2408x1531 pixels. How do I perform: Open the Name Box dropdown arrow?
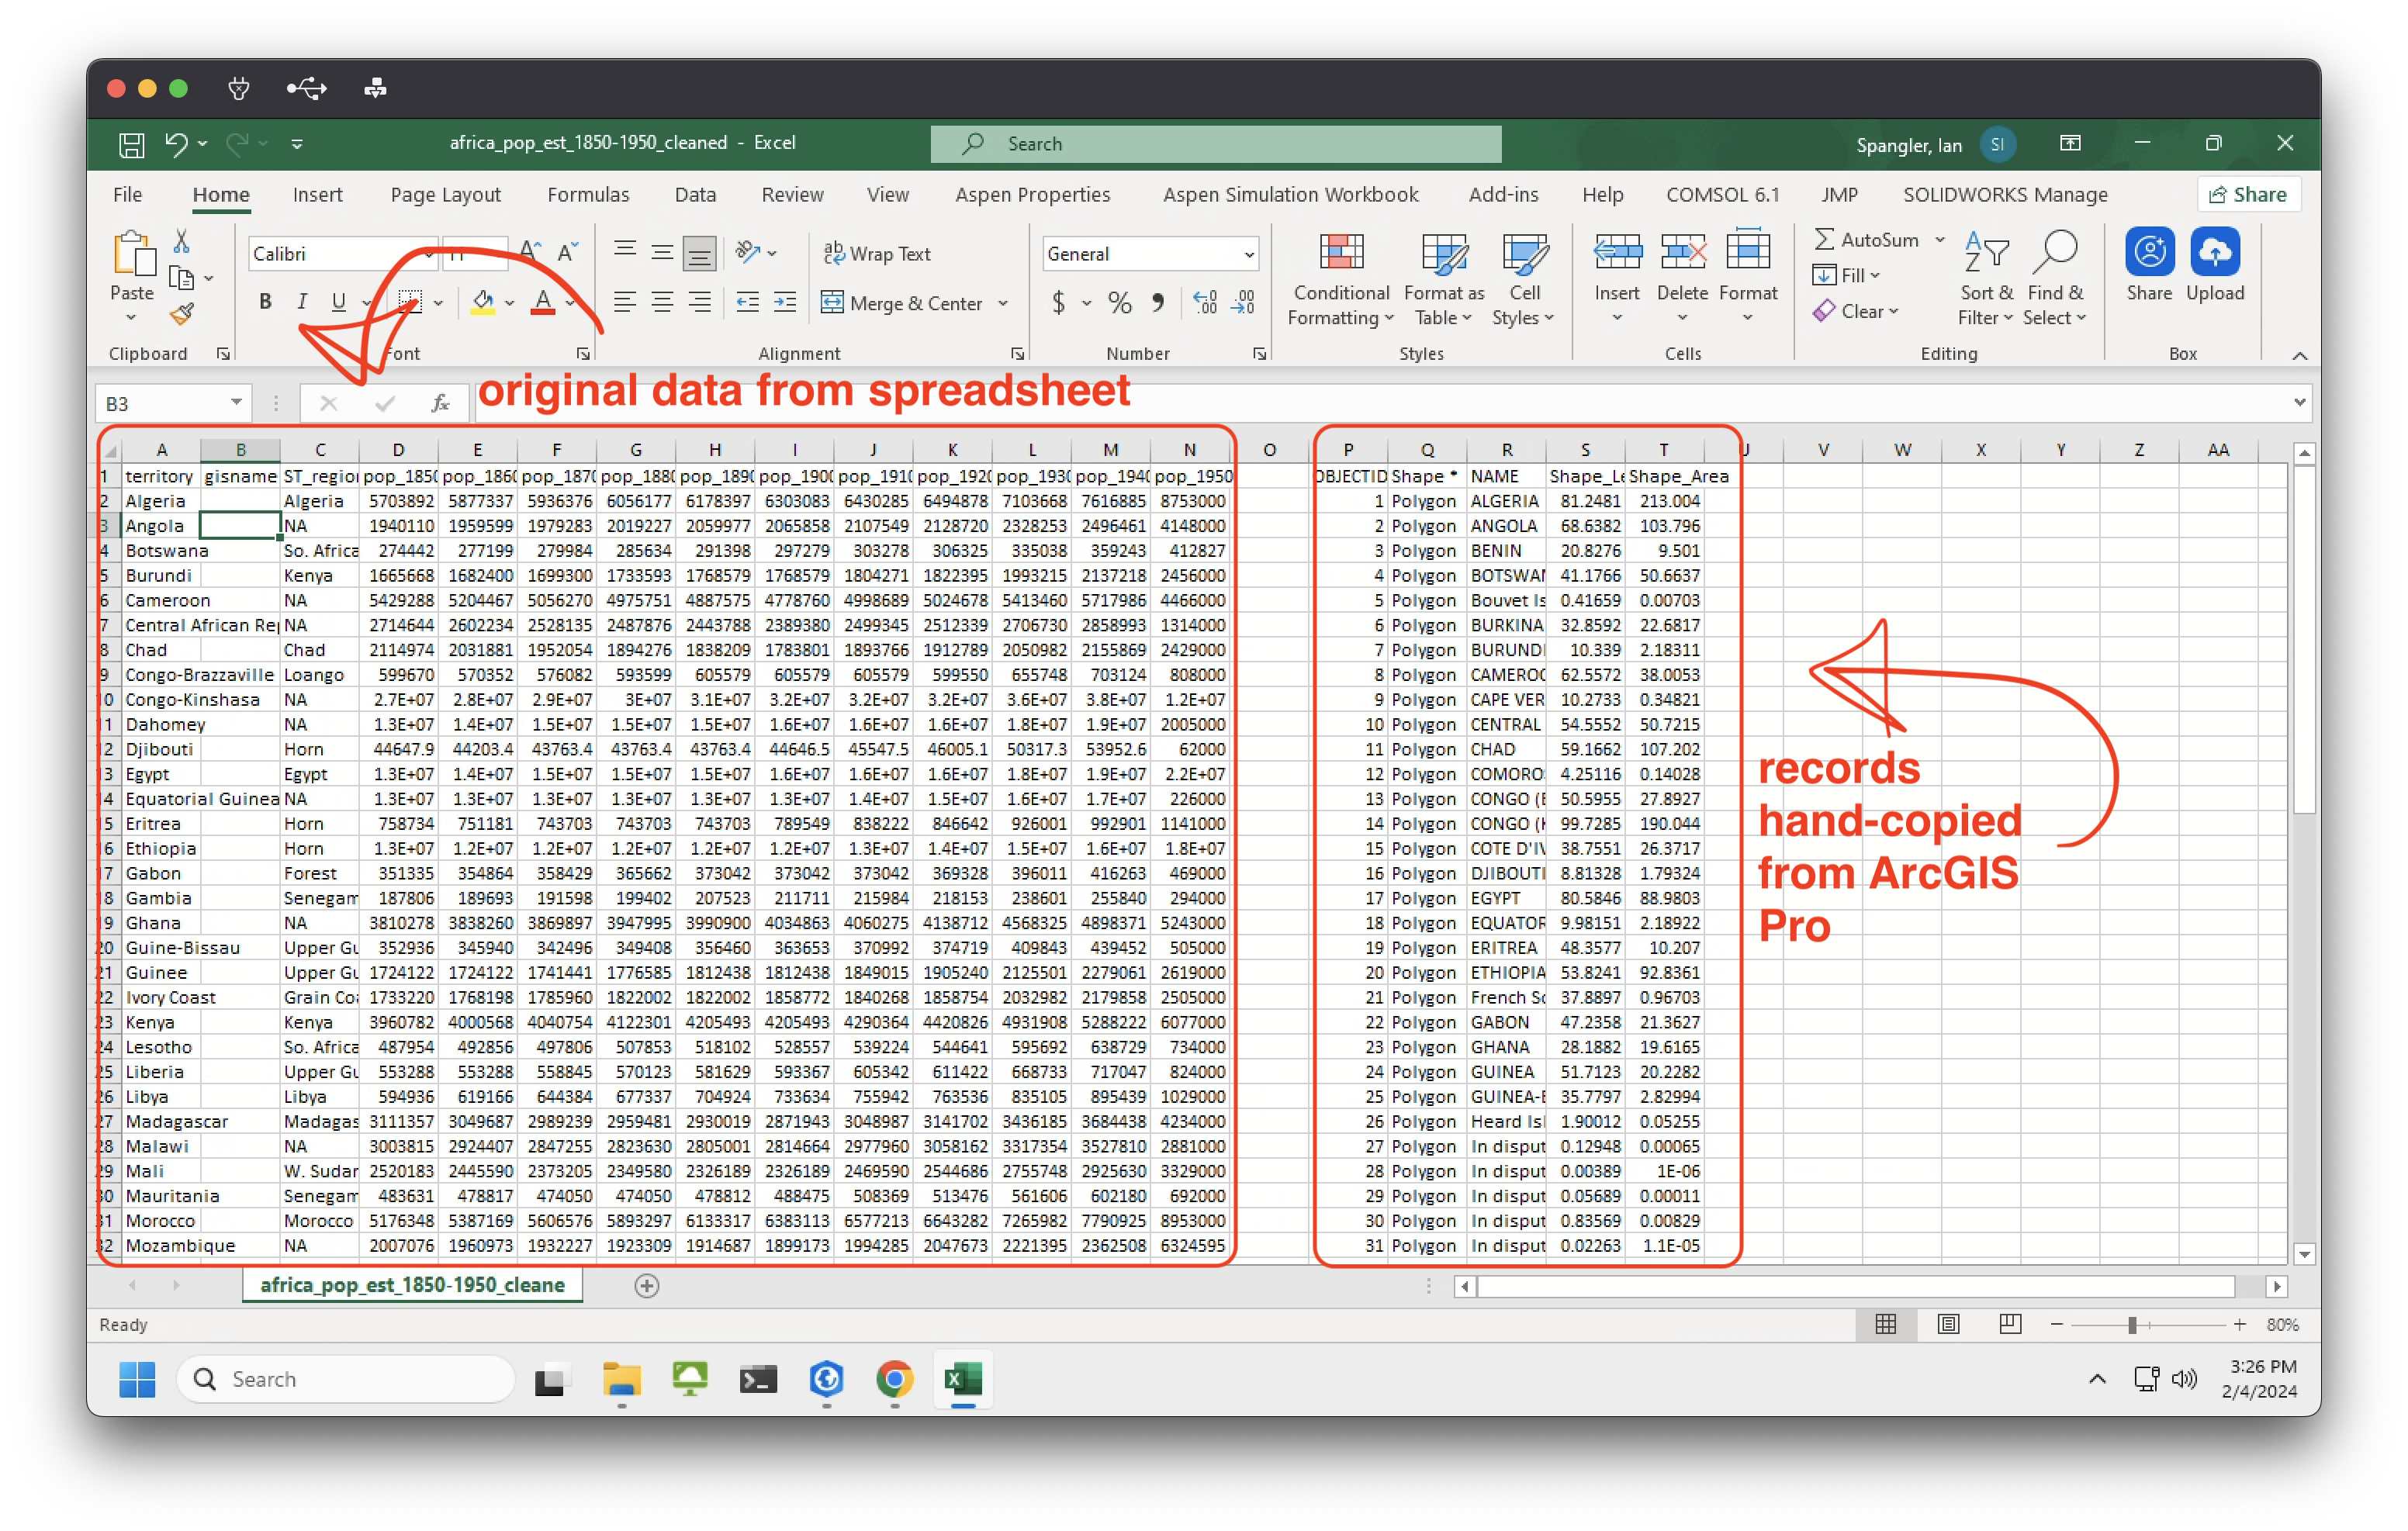click(x=236, y=403)
